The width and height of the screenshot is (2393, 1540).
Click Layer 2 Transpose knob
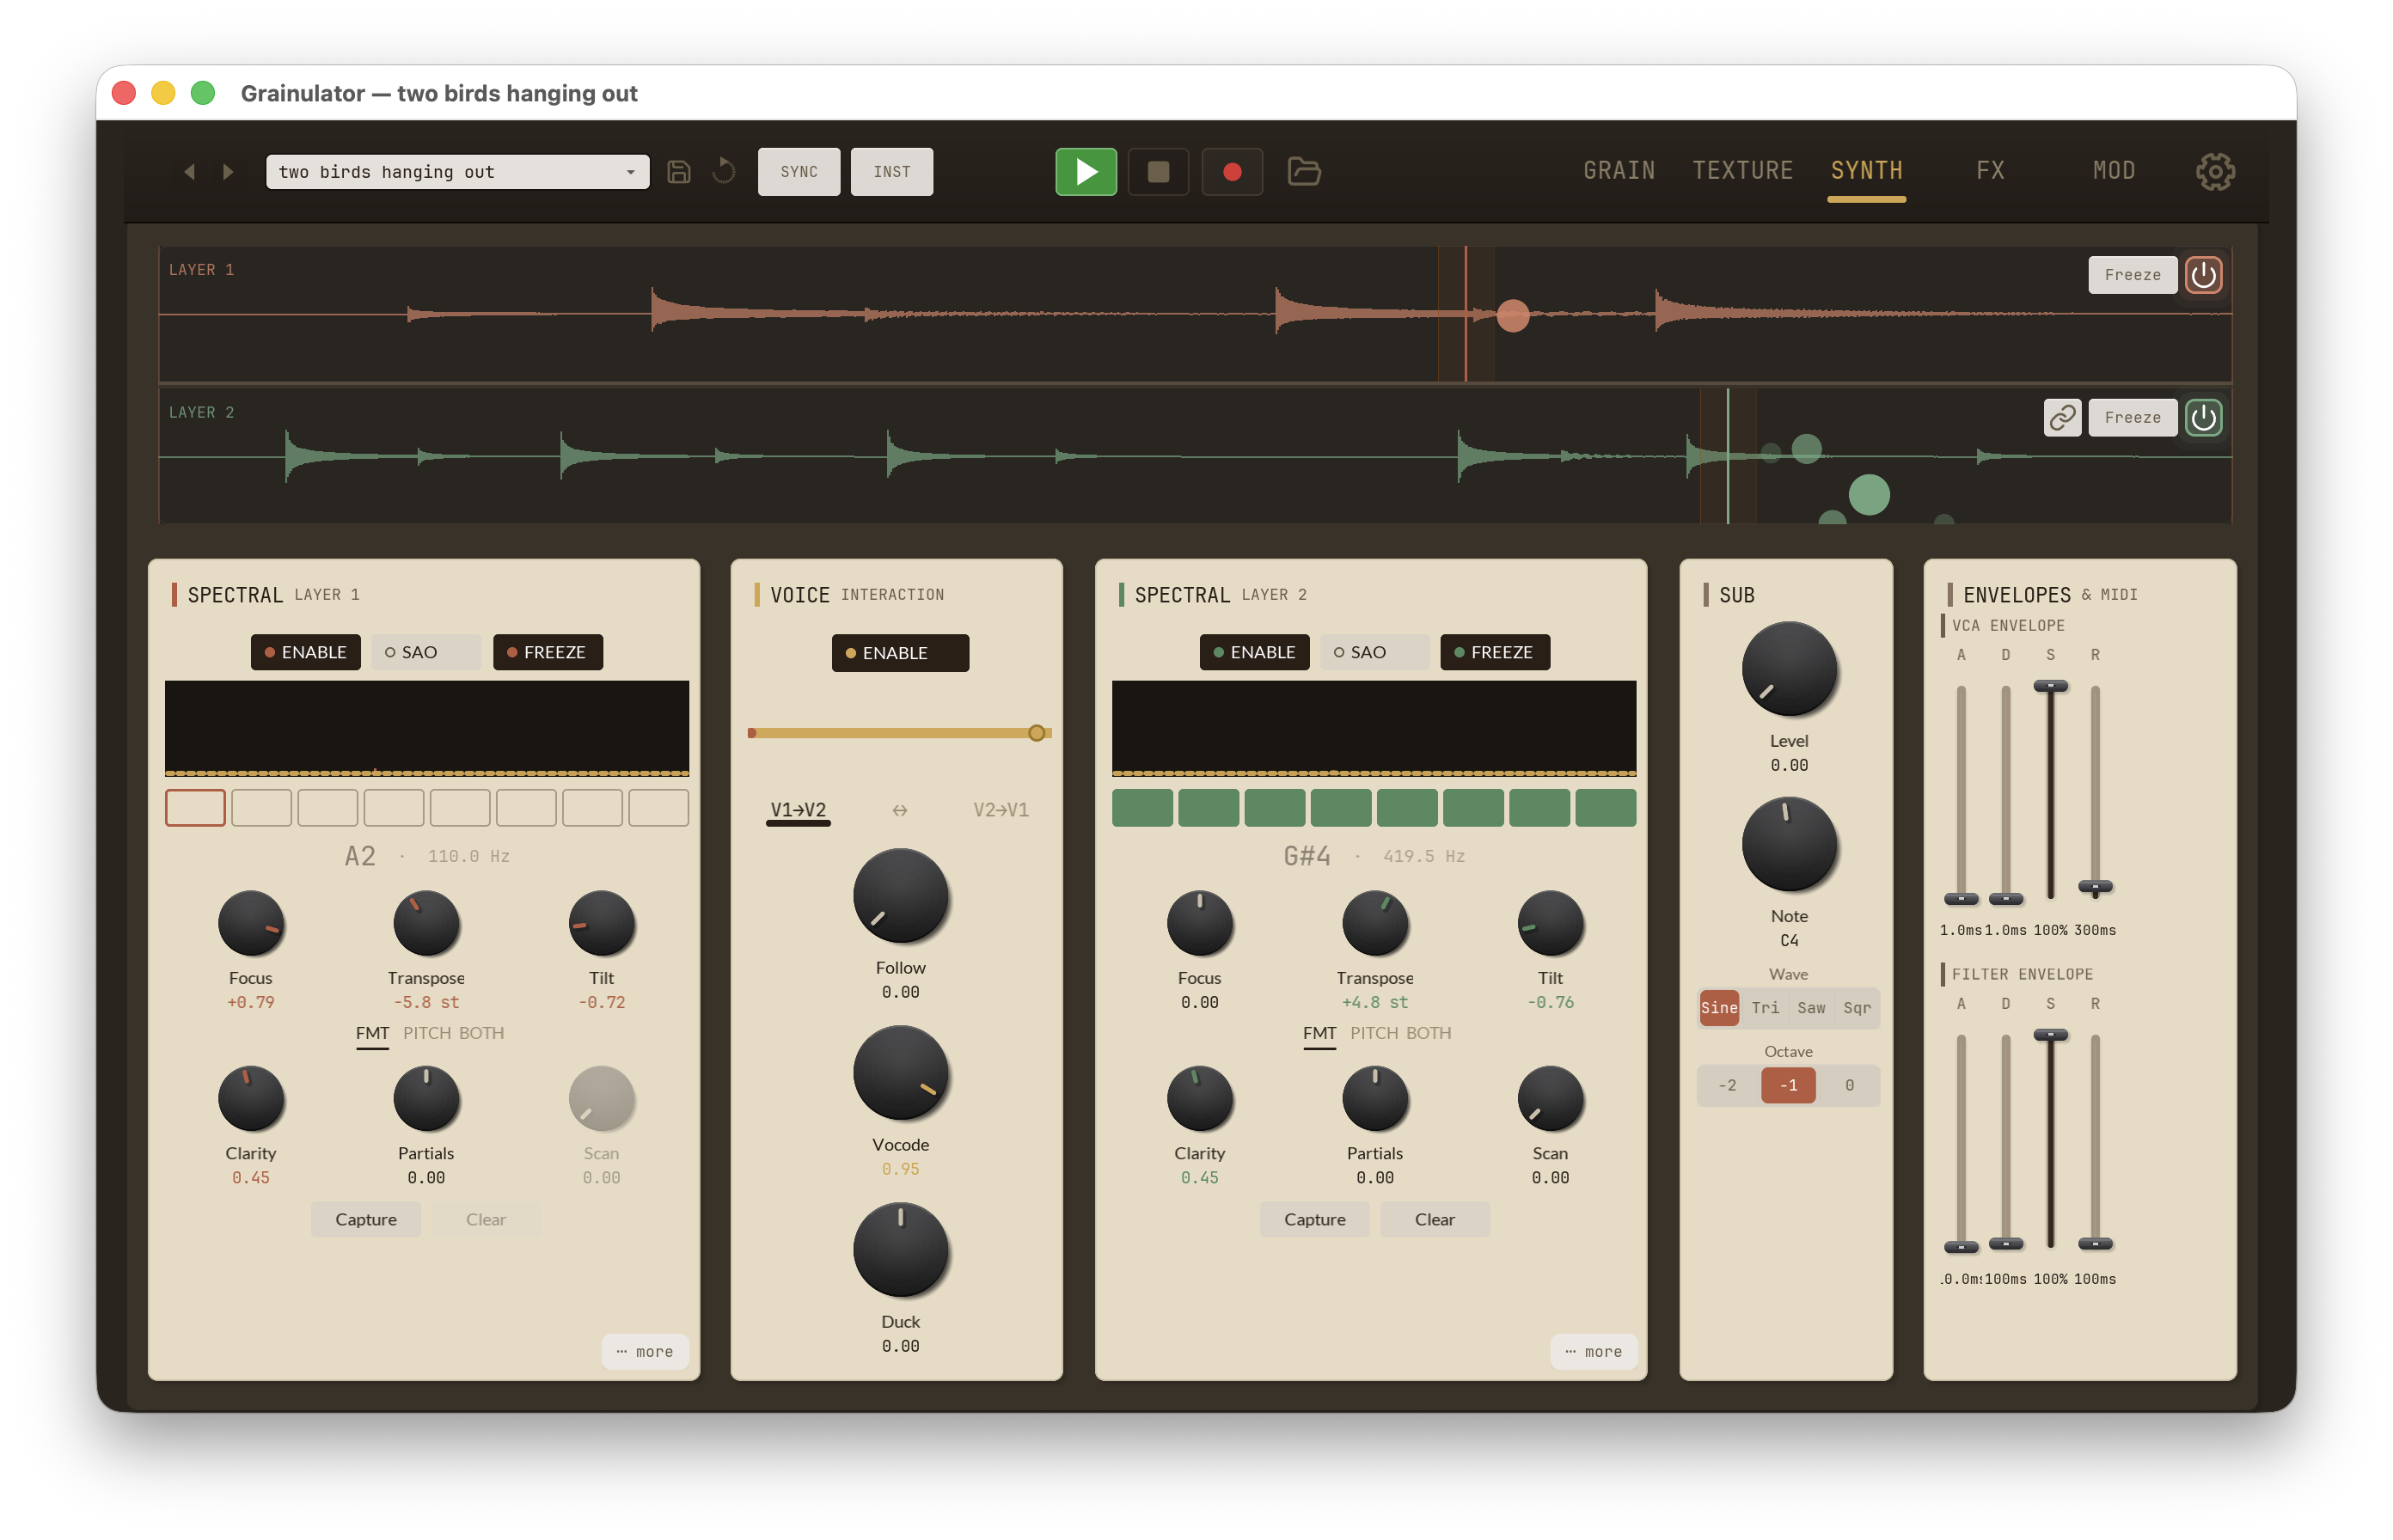click(x=1375, y=924)
